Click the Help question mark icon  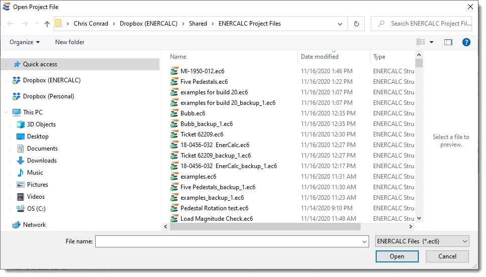(x=466, y=42)
